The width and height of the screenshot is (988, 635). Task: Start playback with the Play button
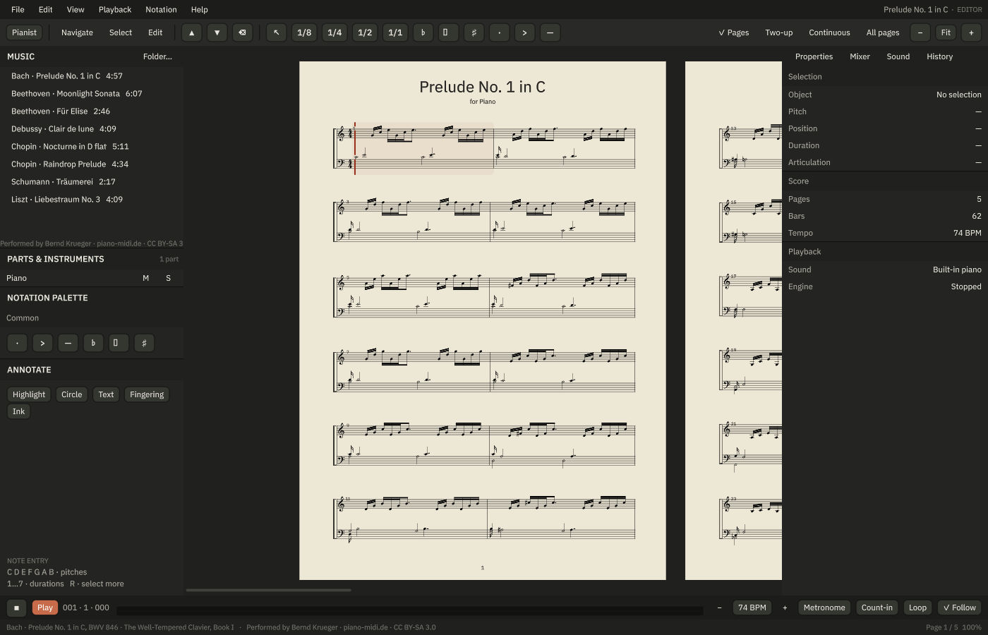click(45, 607)
